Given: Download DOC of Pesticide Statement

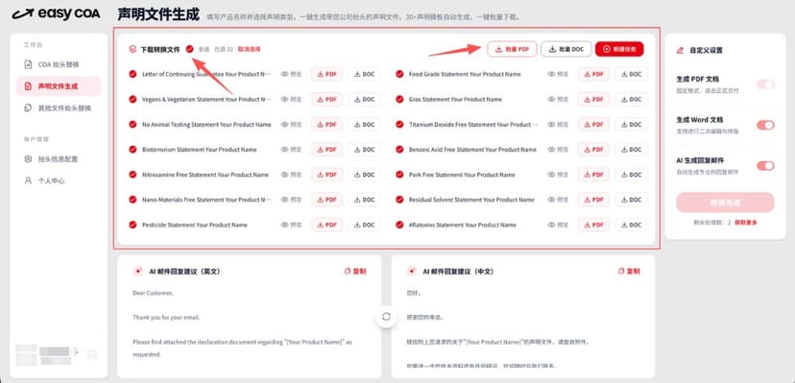Looking at the screenshot, I should tap(365, 225).
